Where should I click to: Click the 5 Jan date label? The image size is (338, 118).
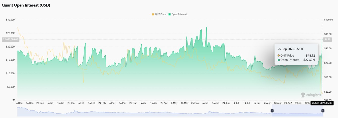(50, 103)
